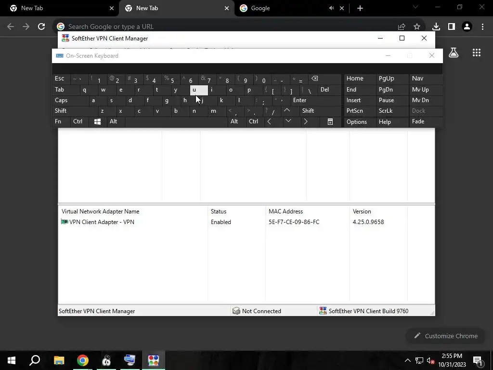
Task: Click the Esc key on keyboard
Action: coord(61,79)
